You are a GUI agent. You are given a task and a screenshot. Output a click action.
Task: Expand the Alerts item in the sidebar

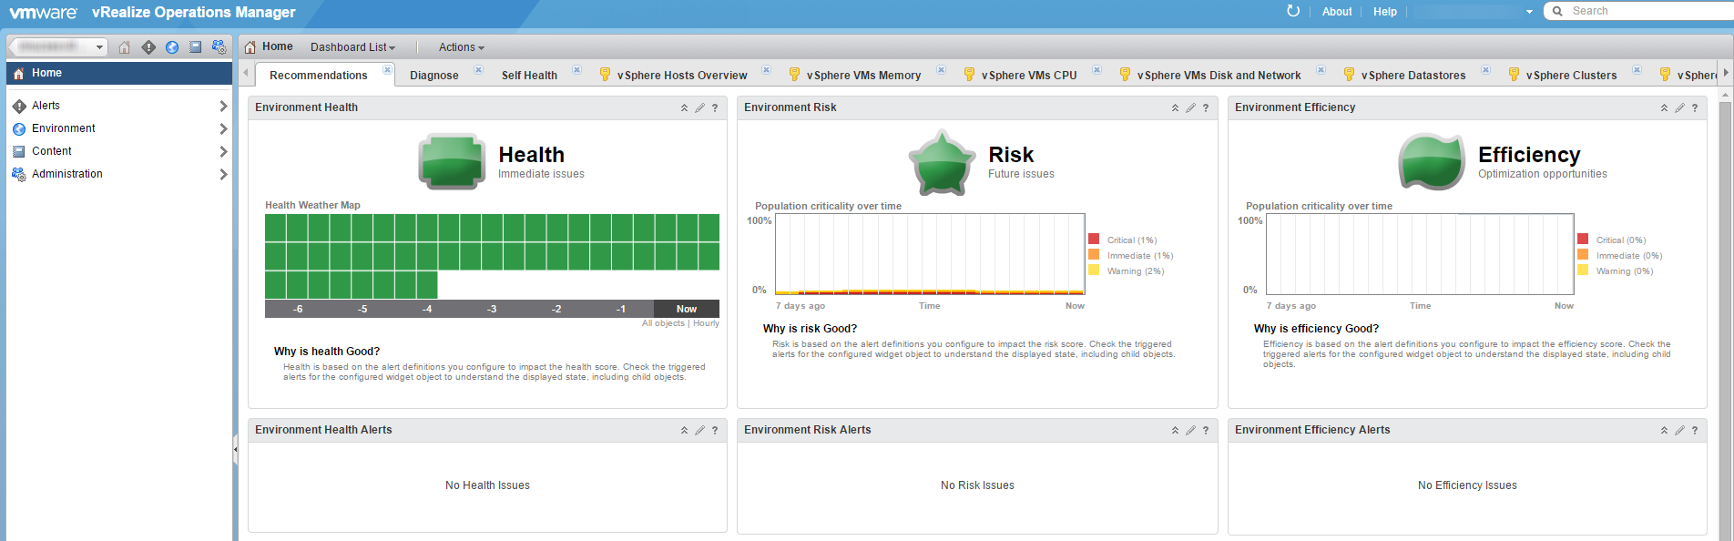[223, 107]
